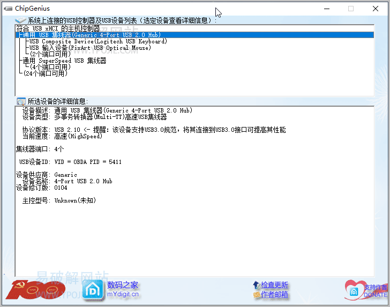Select the 24 available ports entry
Viewport: 390px width, 307px height.
pos(46,73)
